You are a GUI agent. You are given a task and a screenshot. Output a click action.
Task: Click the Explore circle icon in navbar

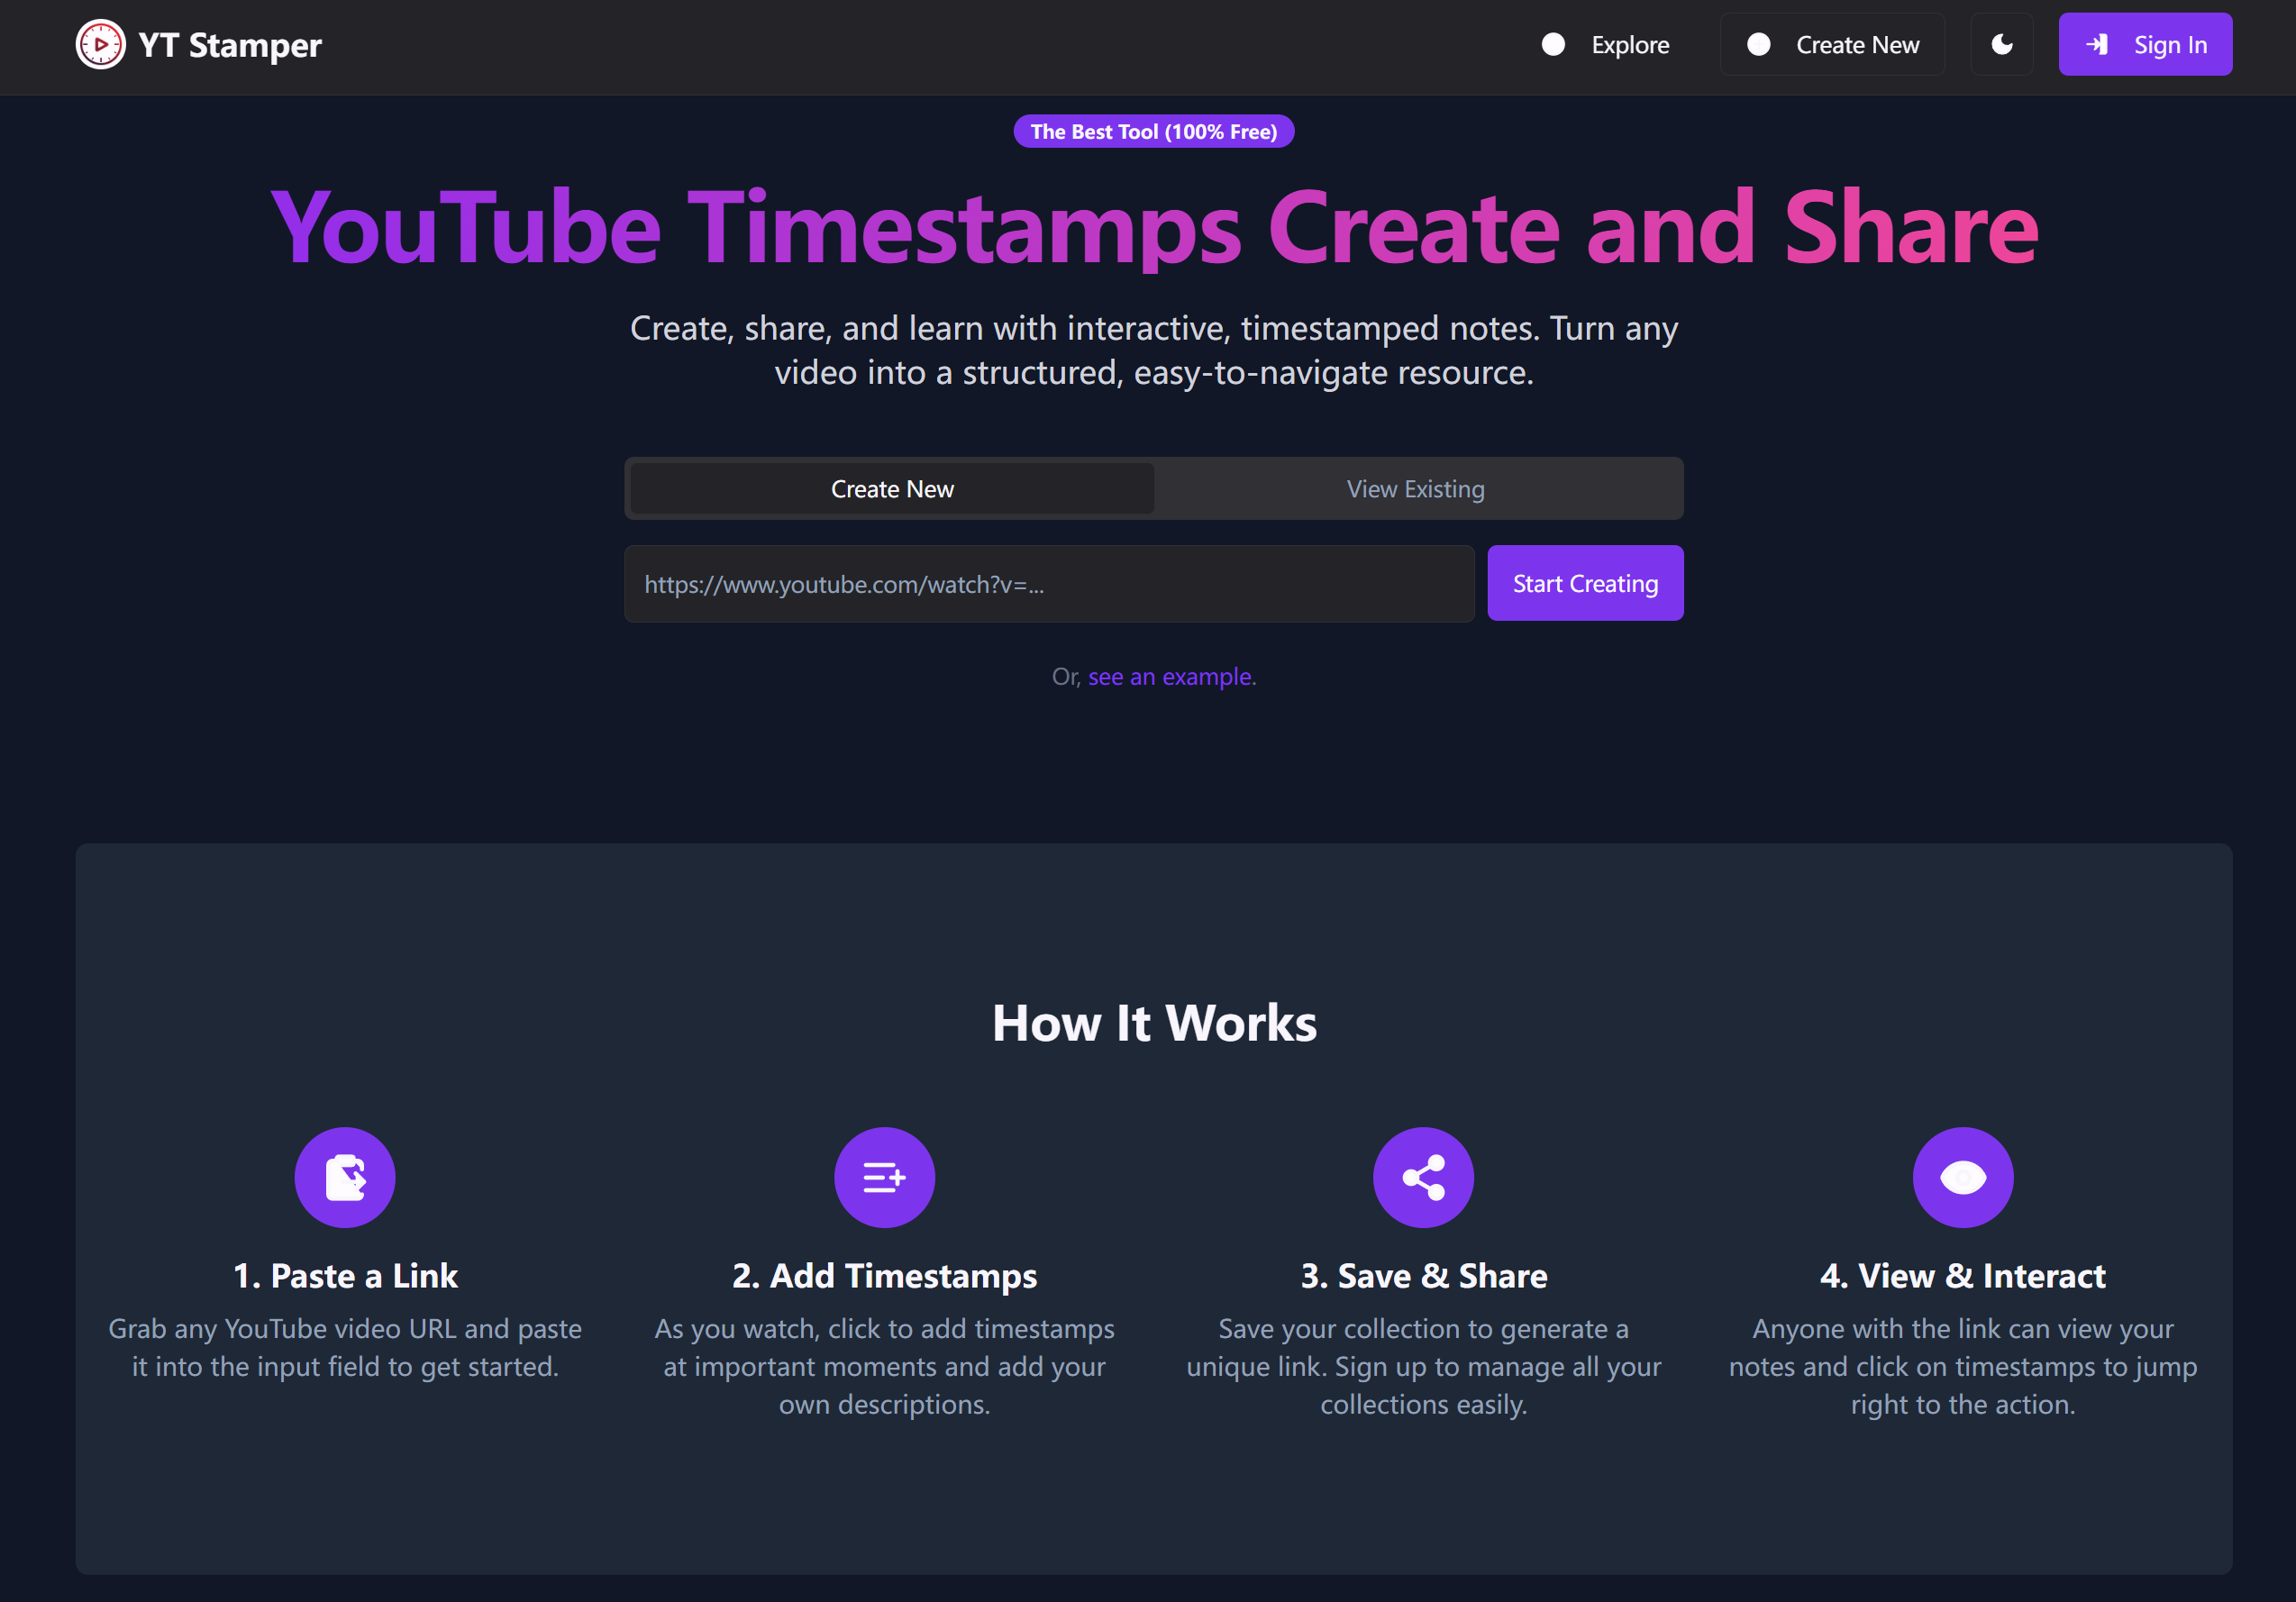point(1553,45)
